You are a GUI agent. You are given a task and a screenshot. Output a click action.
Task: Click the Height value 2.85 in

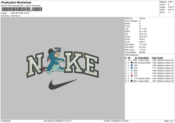pyautogui.click(x=171, y=7)
